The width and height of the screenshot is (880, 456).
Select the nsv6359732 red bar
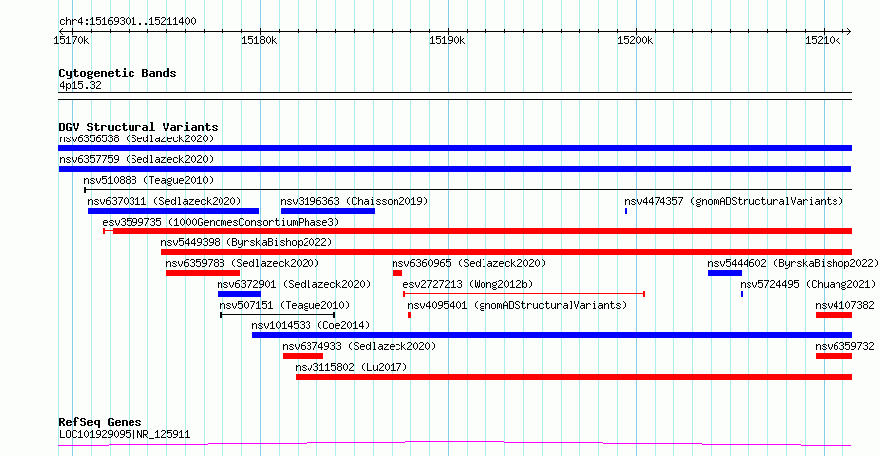[x=834, y=356]
